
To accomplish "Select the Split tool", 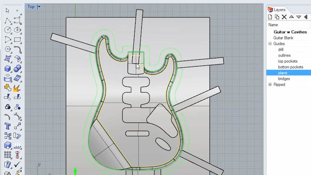I will tap(17, 97).
